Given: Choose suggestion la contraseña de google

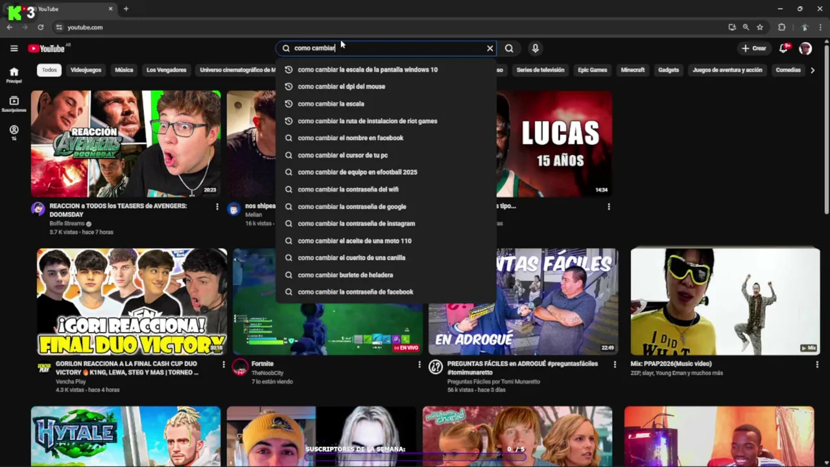Looking at the screenshot, I should [x=386, y=206].
